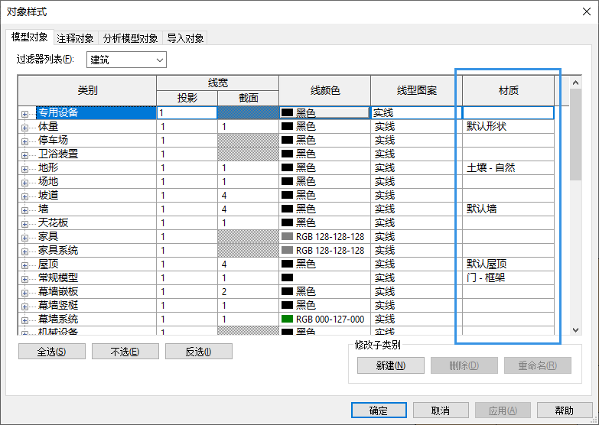The image size is (599, 425).
Task: Click the green RGB 000-127-000 color of 幕墙系统
Action: click(324, 319)
